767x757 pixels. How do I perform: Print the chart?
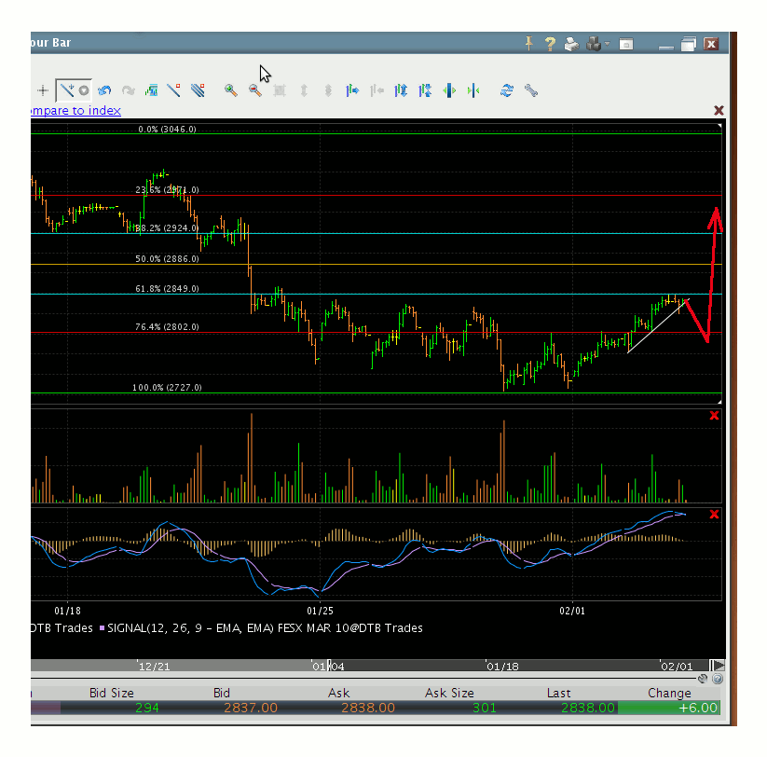tap(571, 44)
